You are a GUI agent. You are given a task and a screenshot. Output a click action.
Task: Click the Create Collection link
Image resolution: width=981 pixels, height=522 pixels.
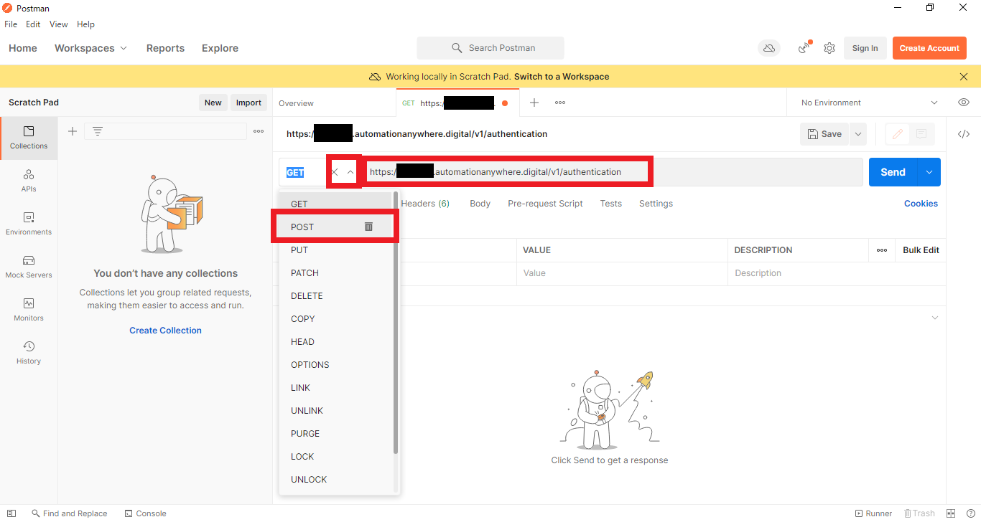click(x=165, y=331)
